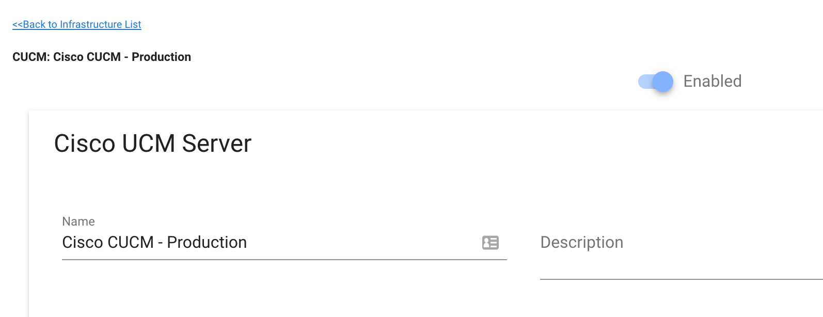Screen dimensions: 823x317
Task: Place cursor after the word Production in Name
Action: point(248,242)
